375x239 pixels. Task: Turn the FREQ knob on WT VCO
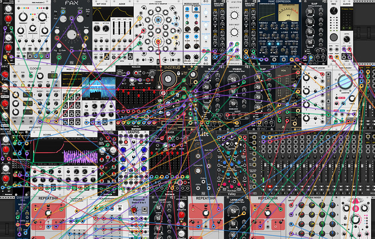97,28
